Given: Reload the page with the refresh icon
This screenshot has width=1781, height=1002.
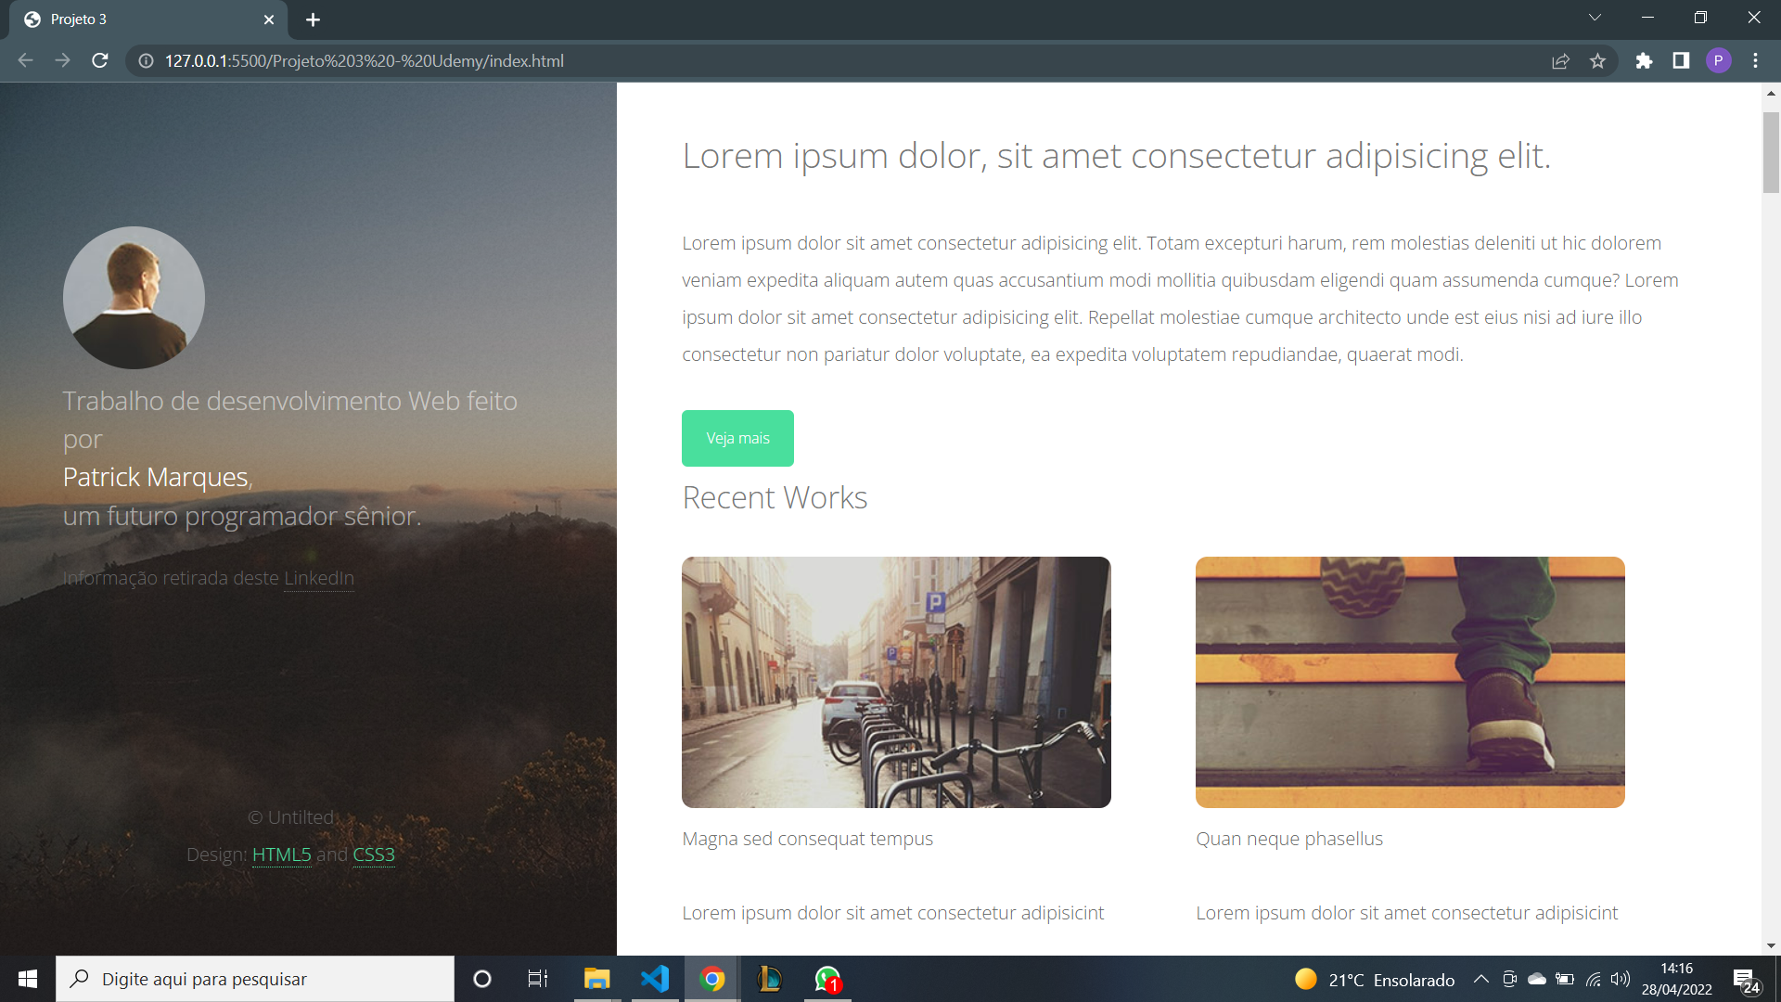Looking at the screenshot, I should [x=100, y=60].
